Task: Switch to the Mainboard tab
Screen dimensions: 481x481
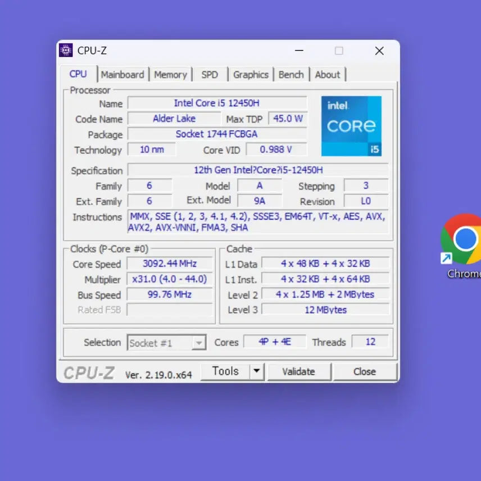Action: pos(122,75)
